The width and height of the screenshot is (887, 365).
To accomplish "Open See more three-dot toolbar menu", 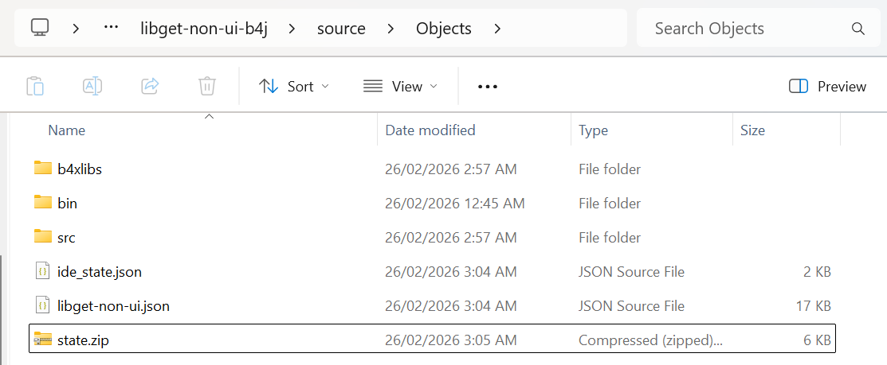I will click(487, 86).
